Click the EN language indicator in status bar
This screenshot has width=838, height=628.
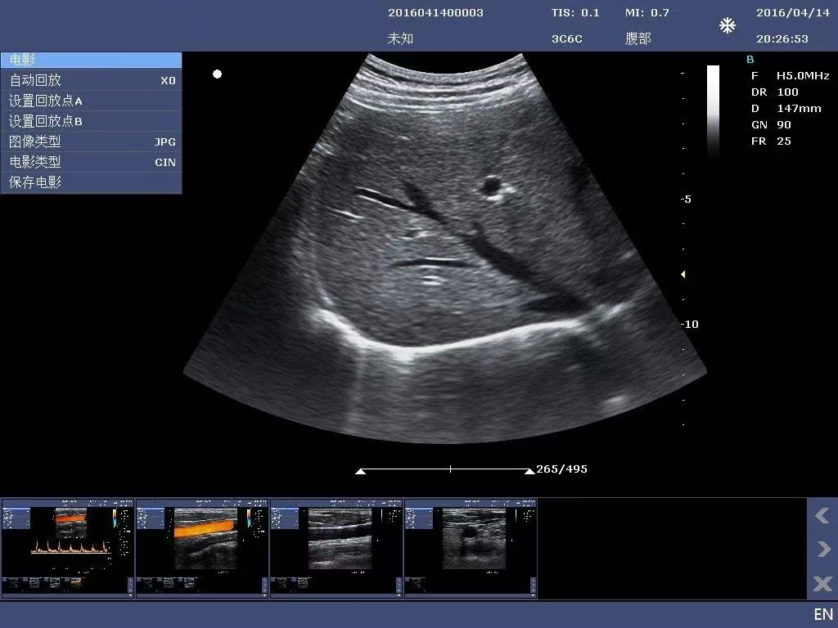click(x=823, y=614)
